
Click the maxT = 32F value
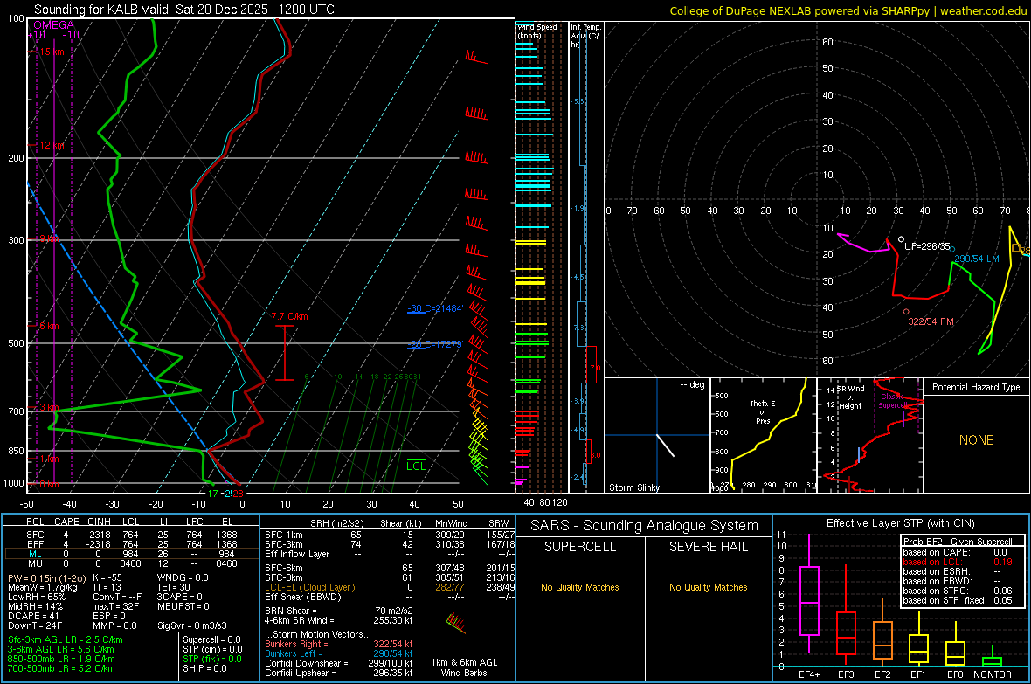[115, 606]
